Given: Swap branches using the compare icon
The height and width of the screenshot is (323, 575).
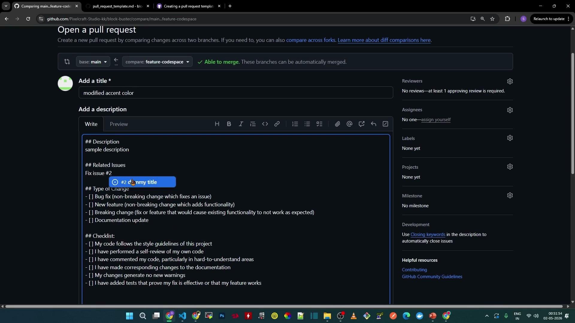Looking at the screenshot, I should (67, 62).
